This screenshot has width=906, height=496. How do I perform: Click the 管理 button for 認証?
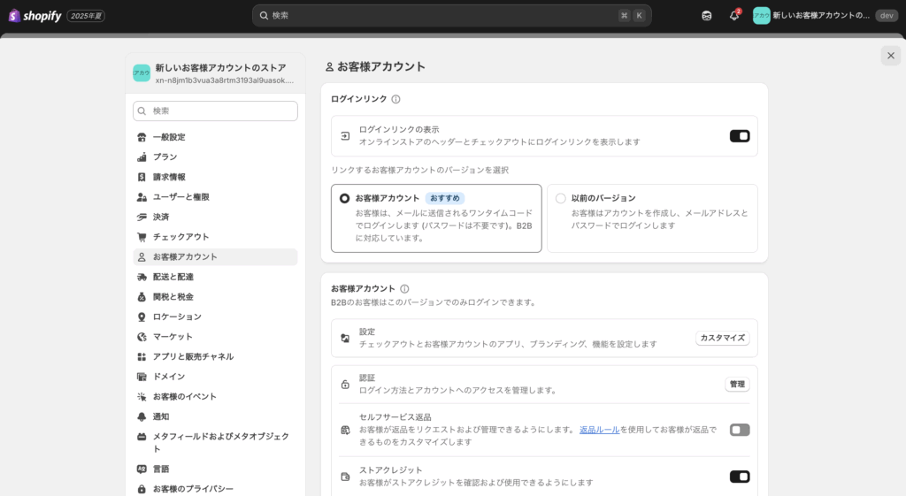pyautogui.click(x=737, y=384)
